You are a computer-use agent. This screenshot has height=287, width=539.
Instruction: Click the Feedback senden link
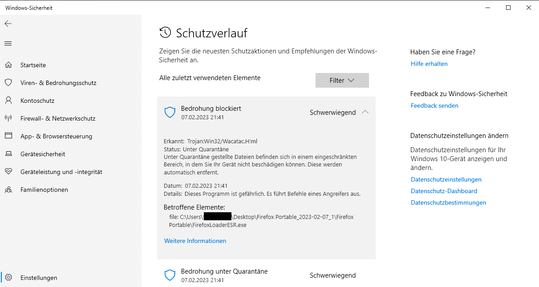[434, 105]
